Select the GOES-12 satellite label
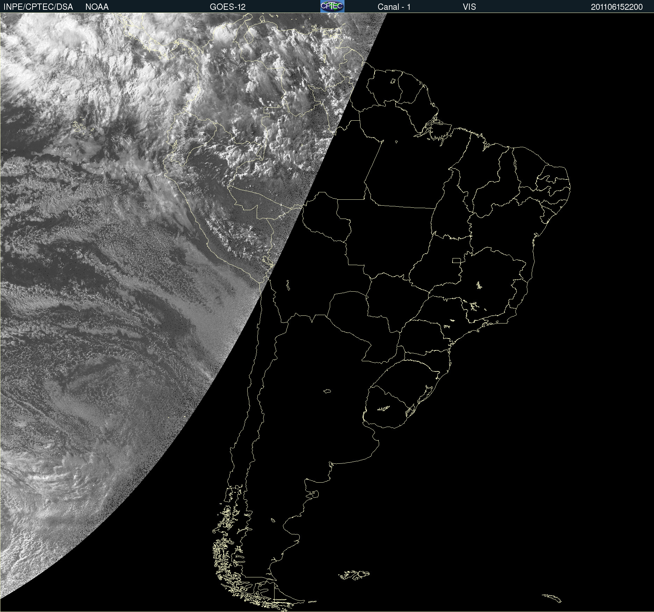 228,7
